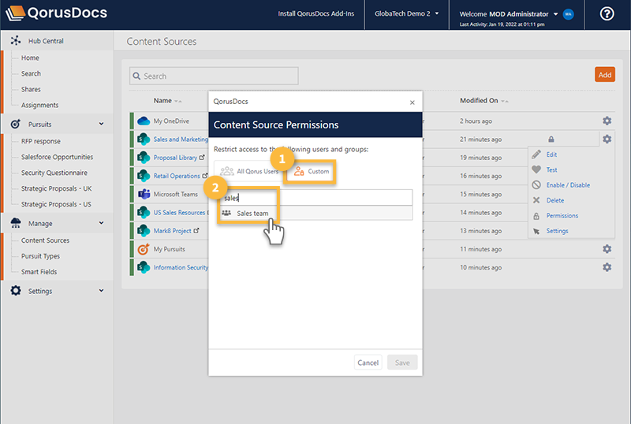The image size is (631, 424).
Task: Choose Settings in the context menu
Action: tap(557, 231)
